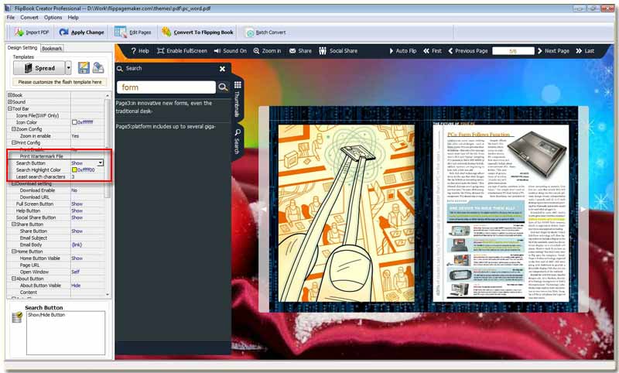The width and height of the screenshot is (619, 373).
Task: Click the left page illustration in the flipbook
Action: (x=347, y=213)
